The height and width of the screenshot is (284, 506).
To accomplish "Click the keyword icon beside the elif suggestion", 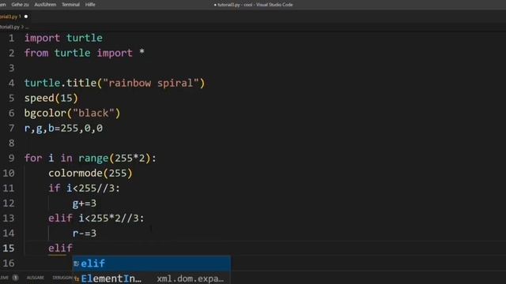I will click(x=77, y=263).
